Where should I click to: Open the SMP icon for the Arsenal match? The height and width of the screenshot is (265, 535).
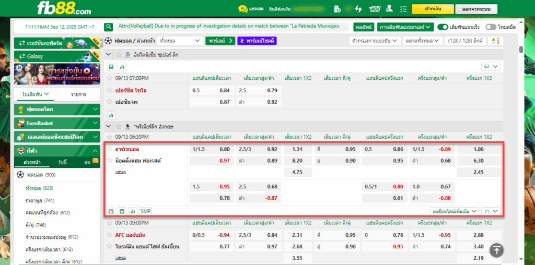point(146,211)
